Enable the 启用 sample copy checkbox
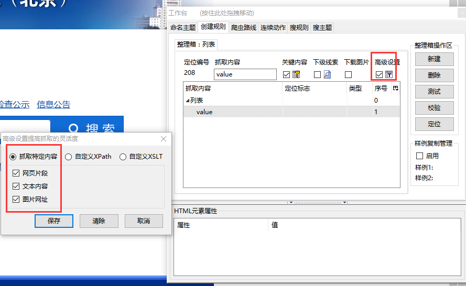466x286 pixels. point(420,156)
